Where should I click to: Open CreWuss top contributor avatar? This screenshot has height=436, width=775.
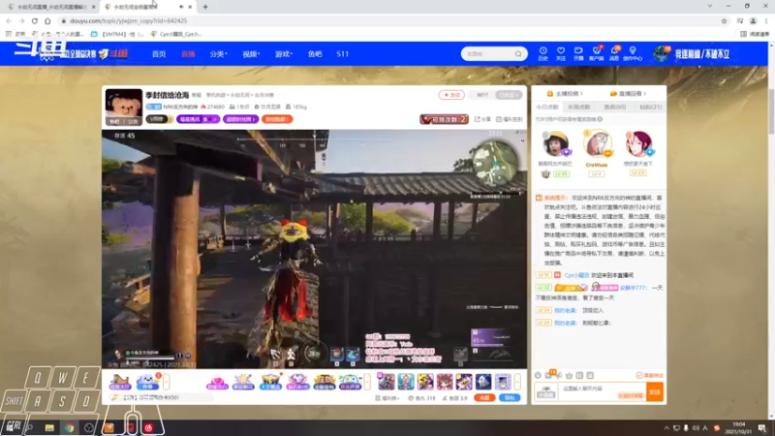(597, 143)
